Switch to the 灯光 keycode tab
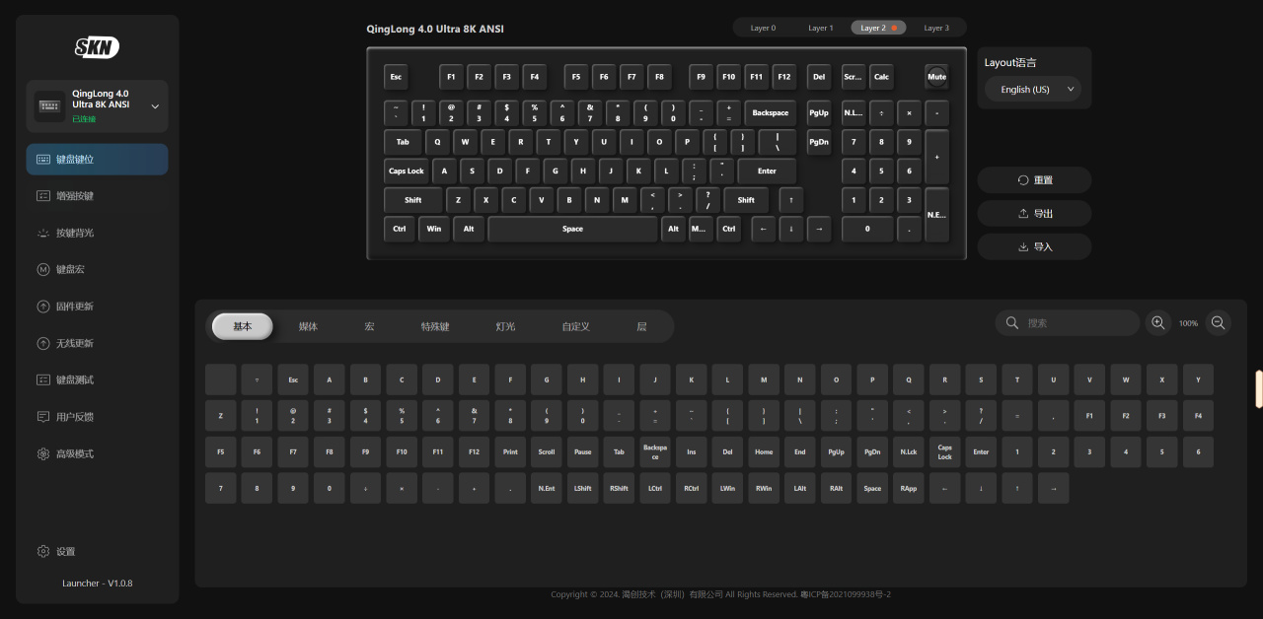The height and width of the screenshot is (619, 1263). 505,326
